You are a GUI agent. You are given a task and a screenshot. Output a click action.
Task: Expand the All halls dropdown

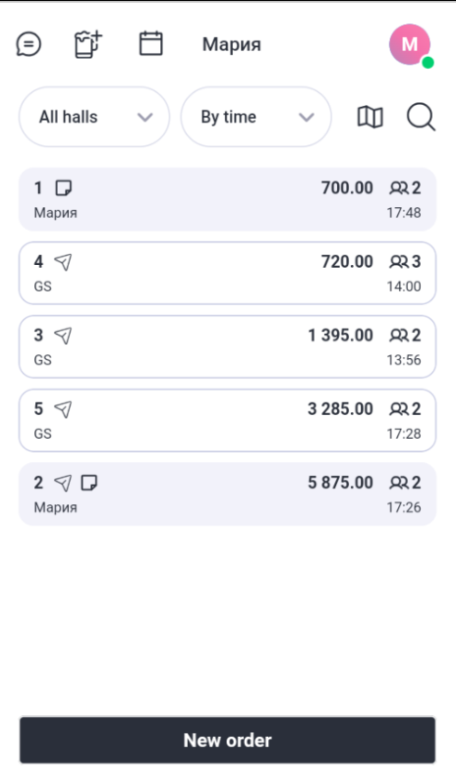(94, 117)
